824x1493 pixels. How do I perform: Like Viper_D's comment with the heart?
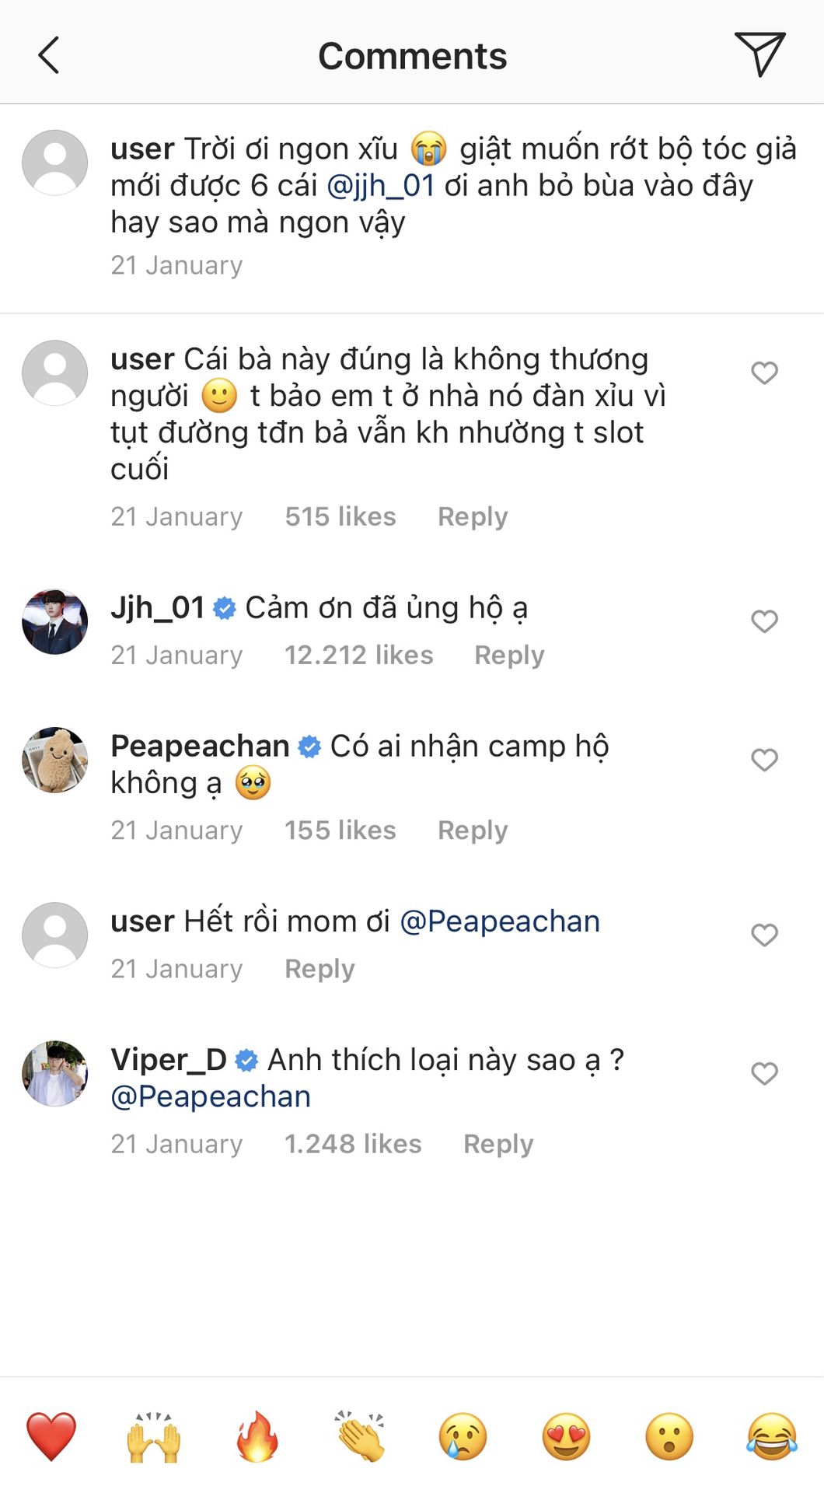764,1073
